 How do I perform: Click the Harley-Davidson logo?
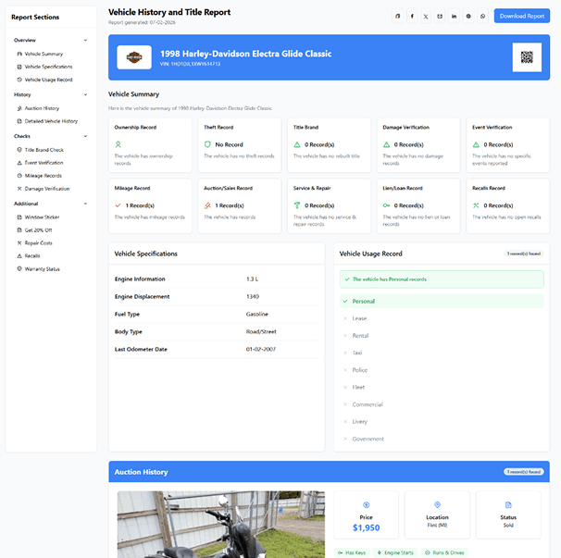point(134,57)
